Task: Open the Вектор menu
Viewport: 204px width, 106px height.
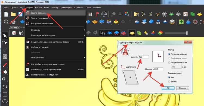Action: pyautogui.click(x=38, y=8)
